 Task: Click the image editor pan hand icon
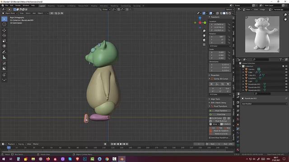(x=285, y=19)
